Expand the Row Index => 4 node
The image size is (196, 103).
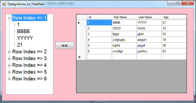[9, 65]
